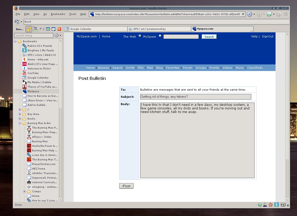Screen dimensions: 297x216
Task: Click the green reload page icon
Action: tap(269, 14)
